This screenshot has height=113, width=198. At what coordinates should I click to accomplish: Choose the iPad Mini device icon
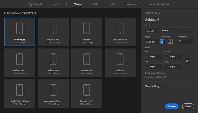[120, 59]
